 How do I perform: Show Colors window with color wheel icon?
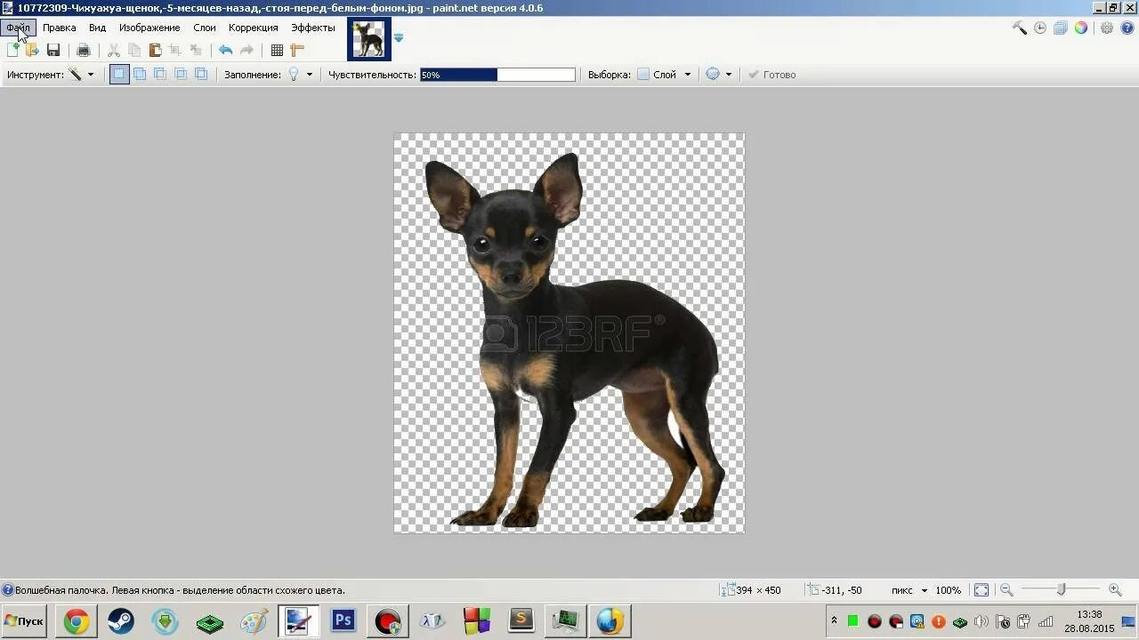pos(1081,28)
